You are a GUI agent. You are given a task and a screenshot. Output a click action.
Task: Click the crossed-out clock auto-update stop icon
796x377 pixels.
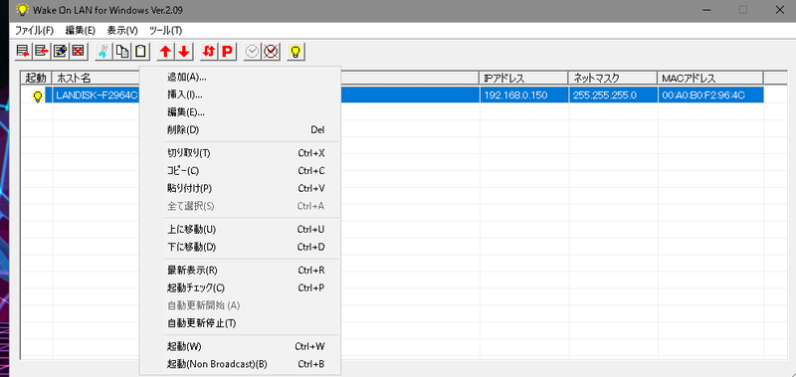click(271, 52)
